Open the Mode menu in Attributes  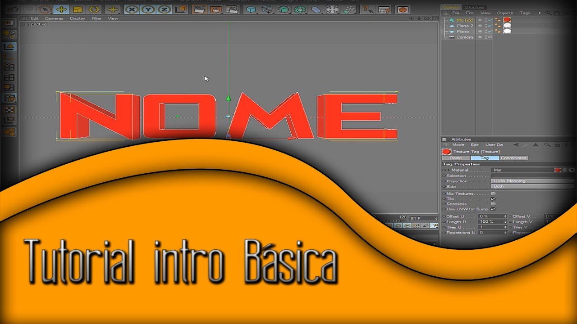(458, 145)
